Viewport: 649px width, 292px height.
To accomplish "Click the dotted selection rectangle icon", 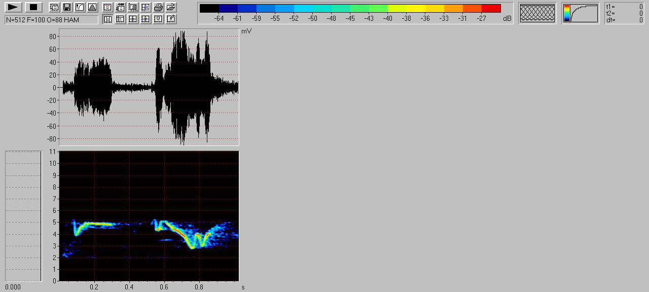I will click(133, 7).
